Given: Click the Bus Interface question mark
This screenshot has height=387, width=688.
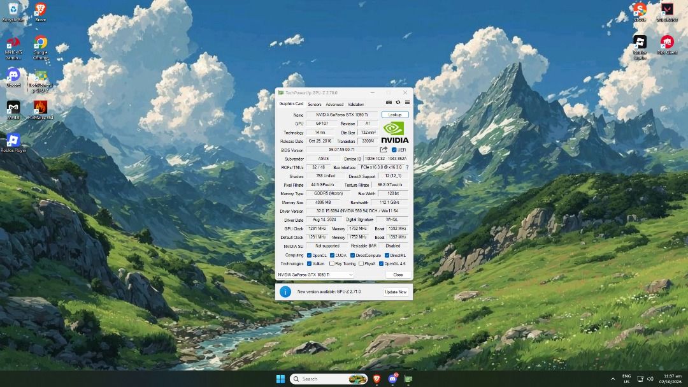Looking at the screenshot, I should coord(407,168).
